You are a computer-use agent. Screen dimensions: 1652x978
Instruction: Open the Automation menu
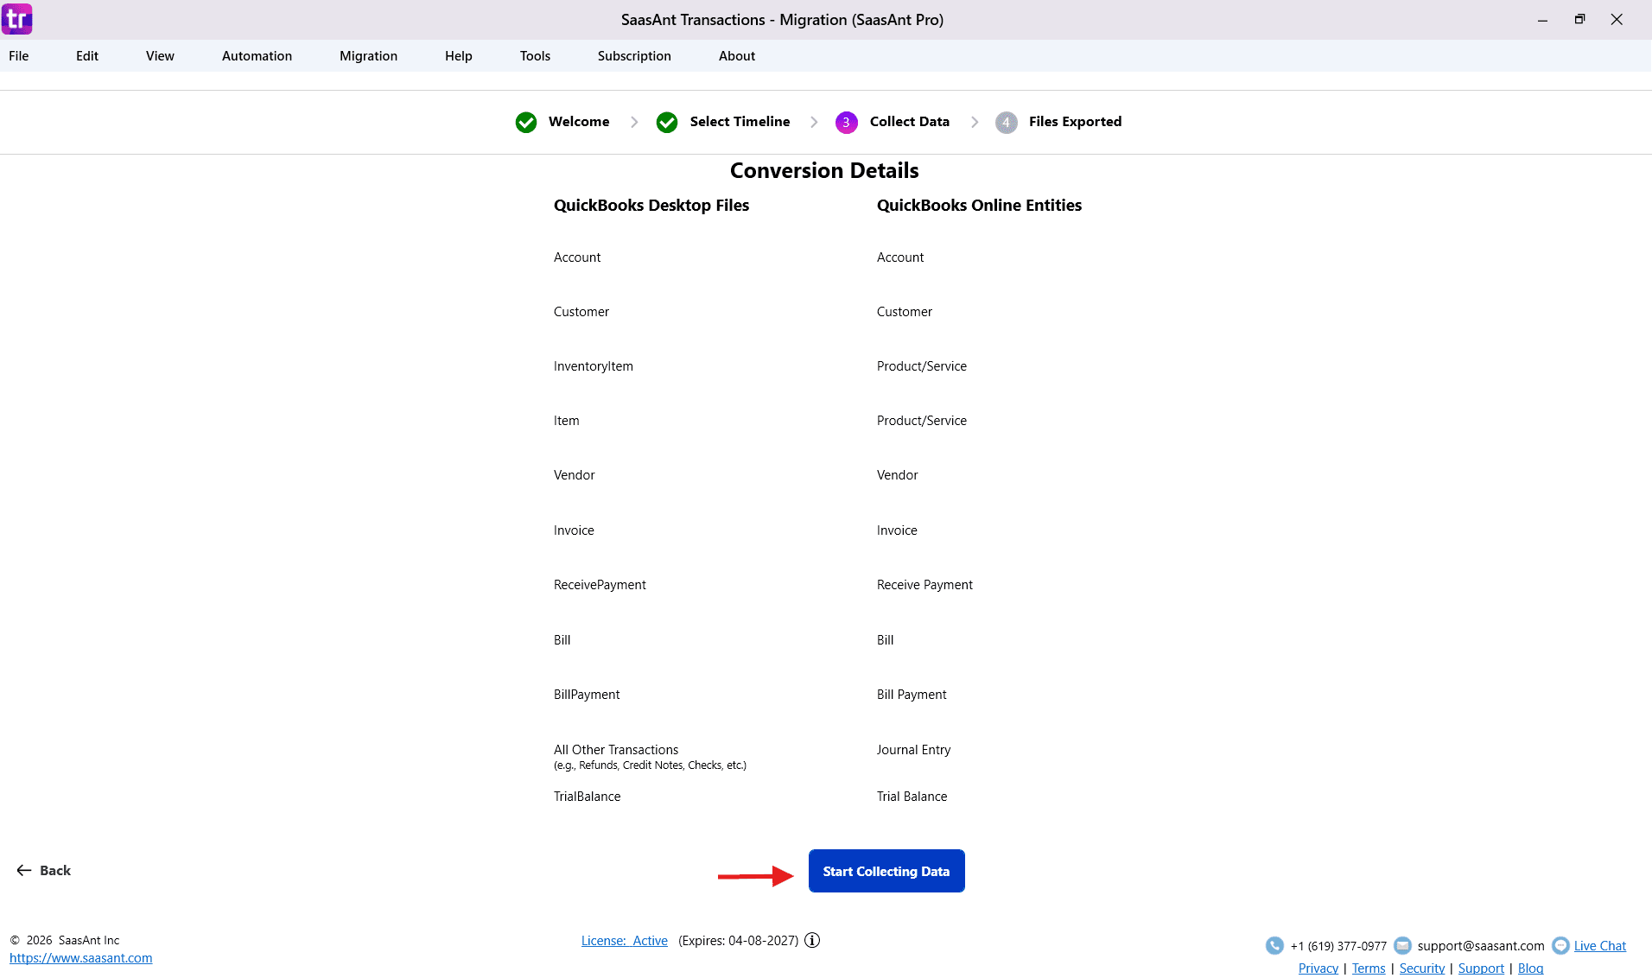(257, 56)
